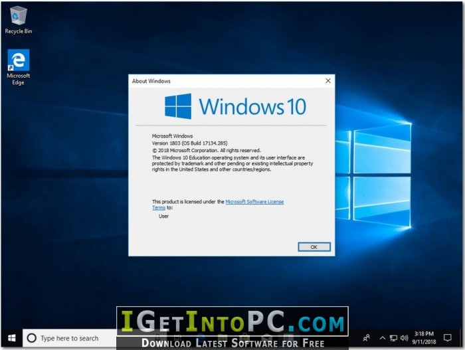Click the 'About Windows' title bar text
The width and height of the screenshot is (465, 350).
coord(151,81)
